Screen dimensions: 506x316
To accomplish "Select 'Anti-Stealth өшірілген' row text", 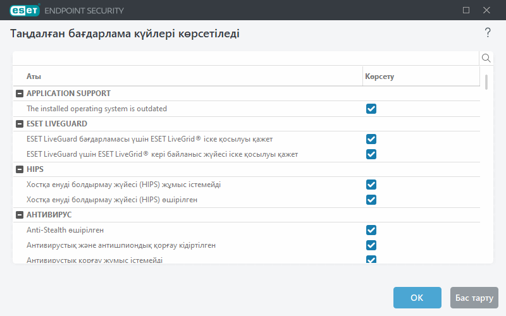I will [x=65, y=230].
